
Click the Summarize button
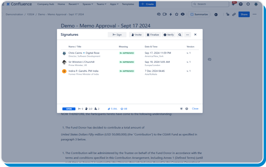click(x=199, y=14)
